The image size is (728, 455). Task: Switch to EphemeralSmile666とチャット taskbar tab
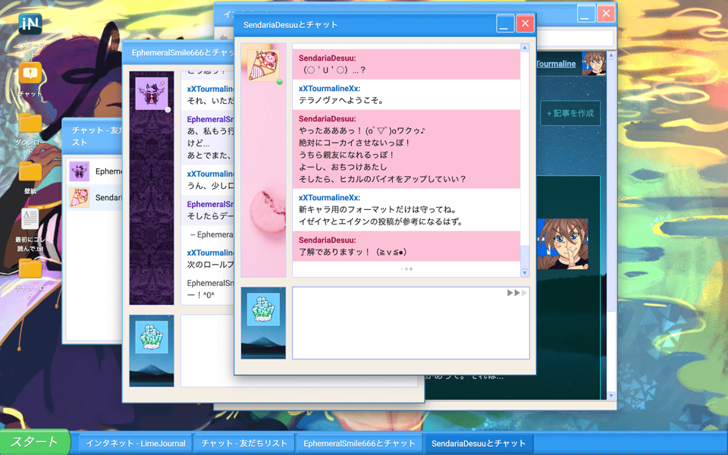click(x=359, y=444)
